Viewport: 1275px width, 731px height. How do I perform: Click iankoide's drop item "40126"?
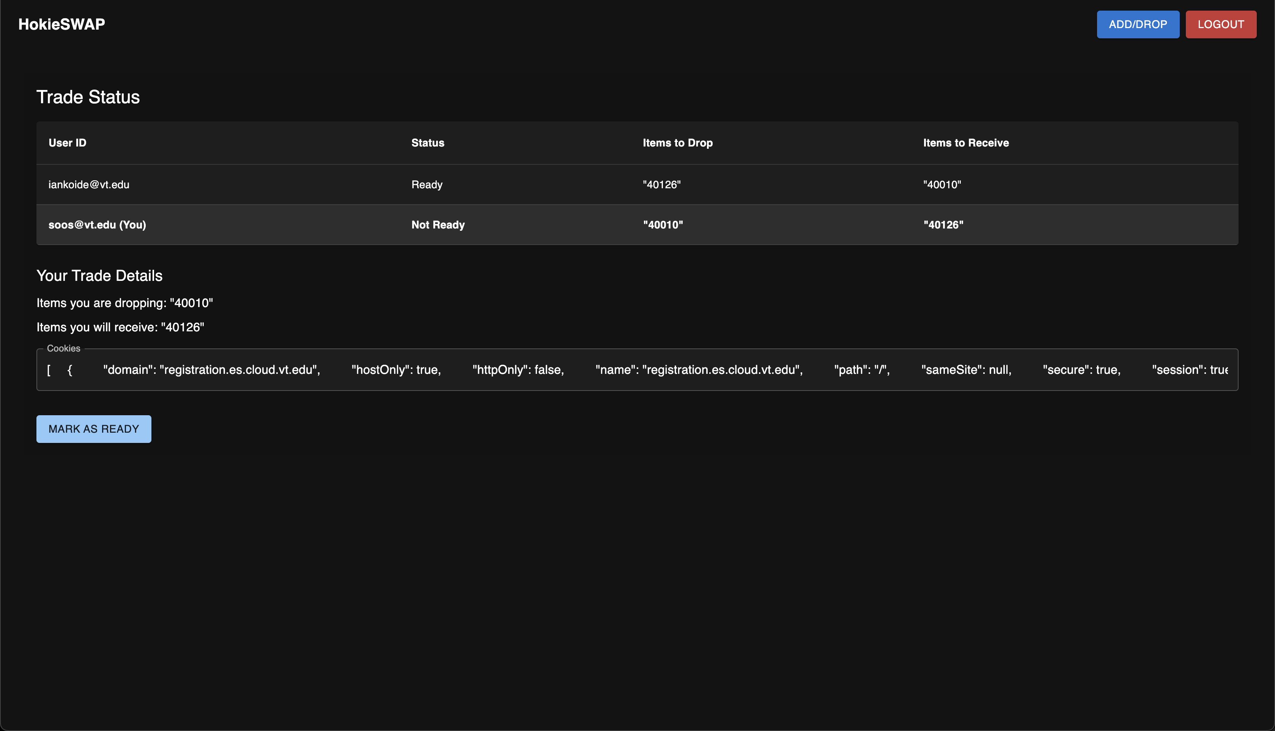point(661,185)
